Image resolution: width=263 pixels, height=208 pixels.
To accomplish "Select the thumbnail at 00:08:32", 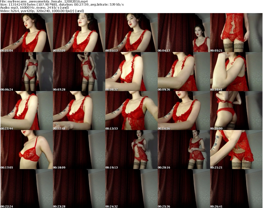I will click(131, 72).
